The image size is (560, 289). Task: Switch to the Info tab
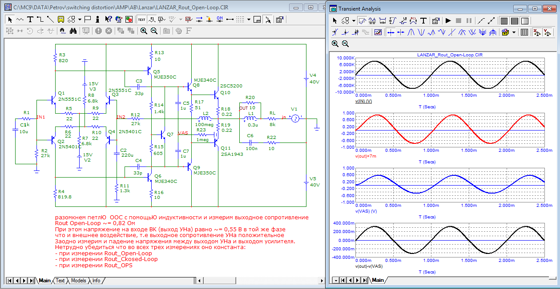(96, 281)
